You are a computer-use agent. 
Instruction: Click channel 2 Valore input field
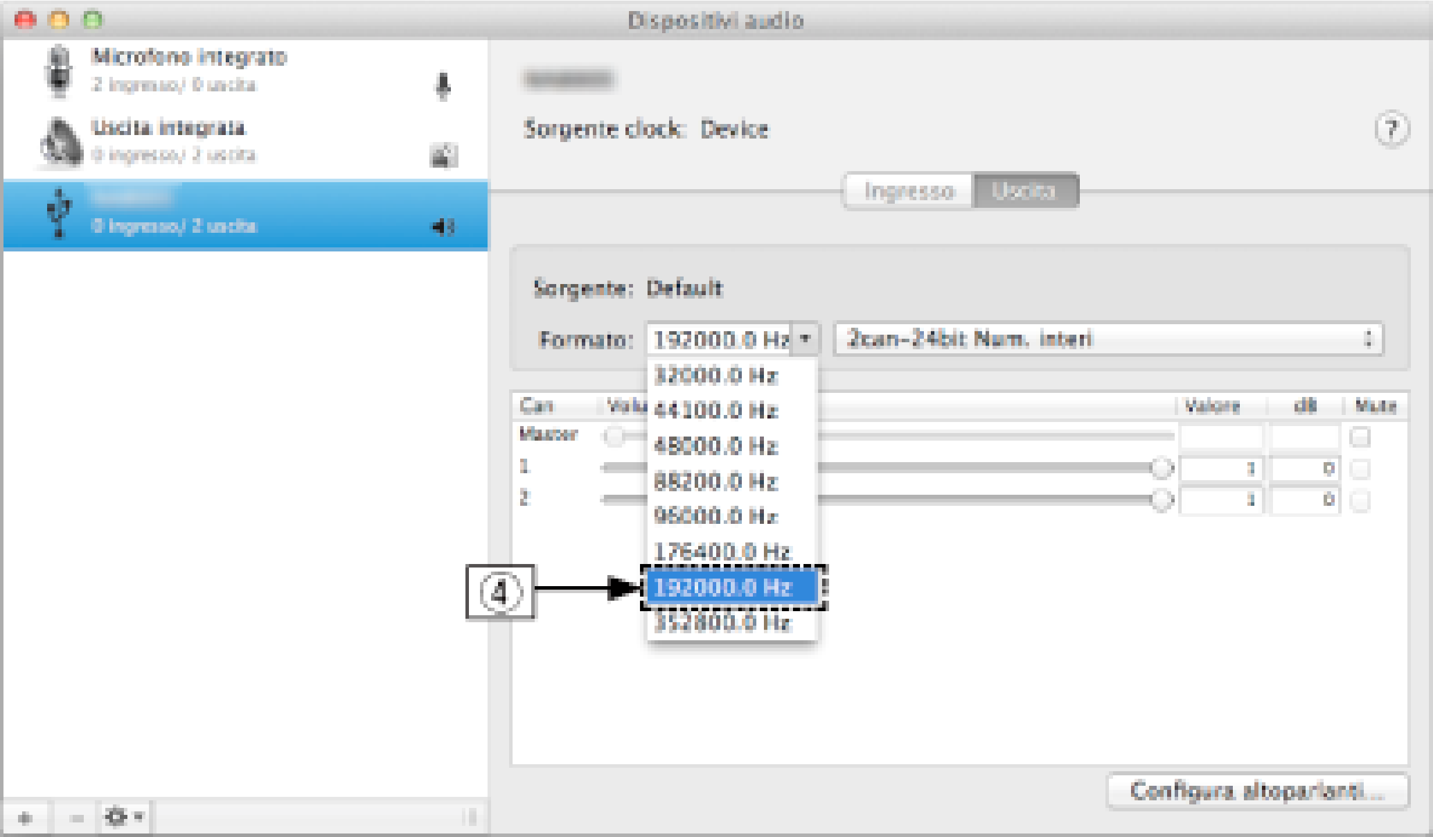click(1221, 500)
